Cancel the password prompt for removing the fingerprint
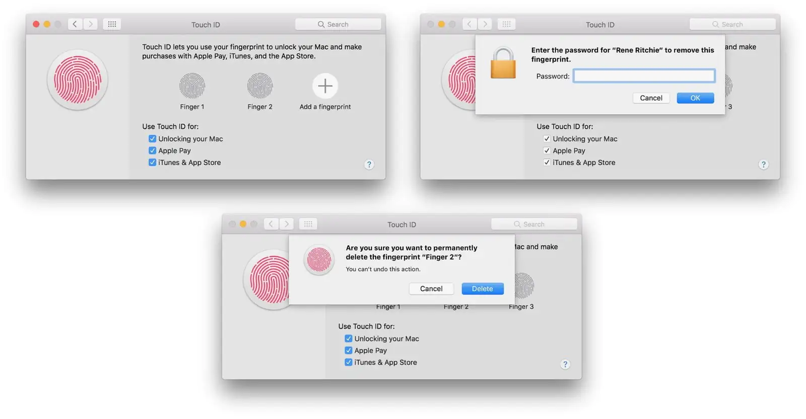The height and width of the screenshot is (419, 806). click(x=651, y=98)
